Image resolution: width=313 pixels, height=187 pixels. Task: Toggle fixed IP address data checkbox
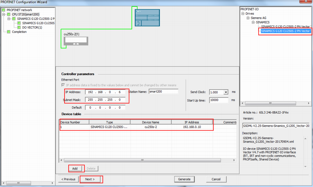click(x=63, y=85)
